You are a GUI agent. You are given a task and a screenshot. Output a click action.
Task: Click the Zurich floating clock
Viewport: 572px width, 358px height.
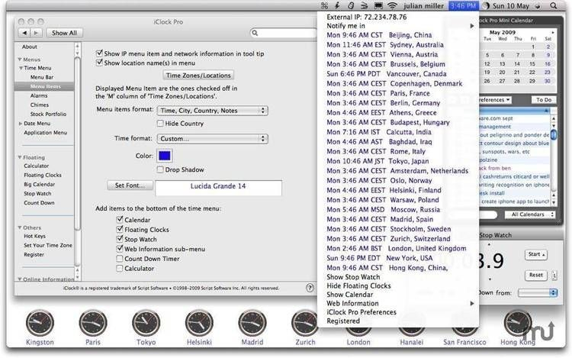(x=304, y=323)
